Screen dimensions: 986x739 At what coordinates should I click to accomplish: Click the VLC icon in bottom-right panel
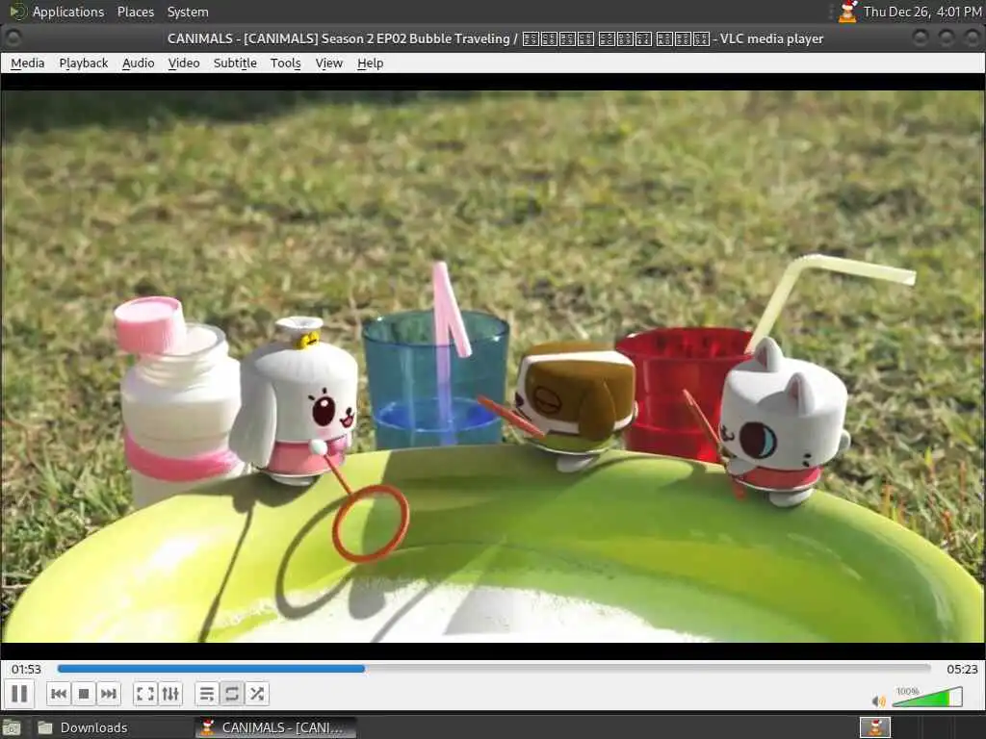[874, 727]
